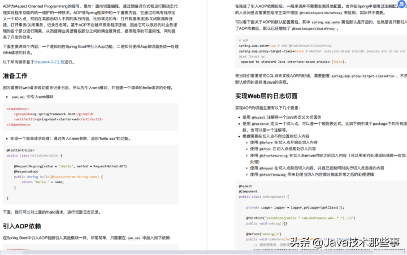Click the public class WebLogAspect line
This screenshot has width=407, height=255.
click(x=264, y=197)
